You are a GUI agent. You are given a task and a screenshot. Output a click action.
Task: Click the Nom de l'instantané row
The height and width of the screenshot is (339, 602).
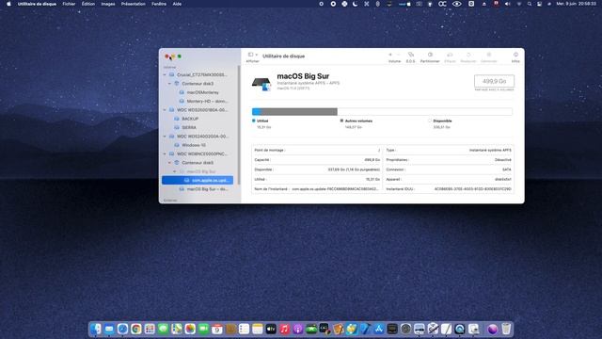coord(317,189)
